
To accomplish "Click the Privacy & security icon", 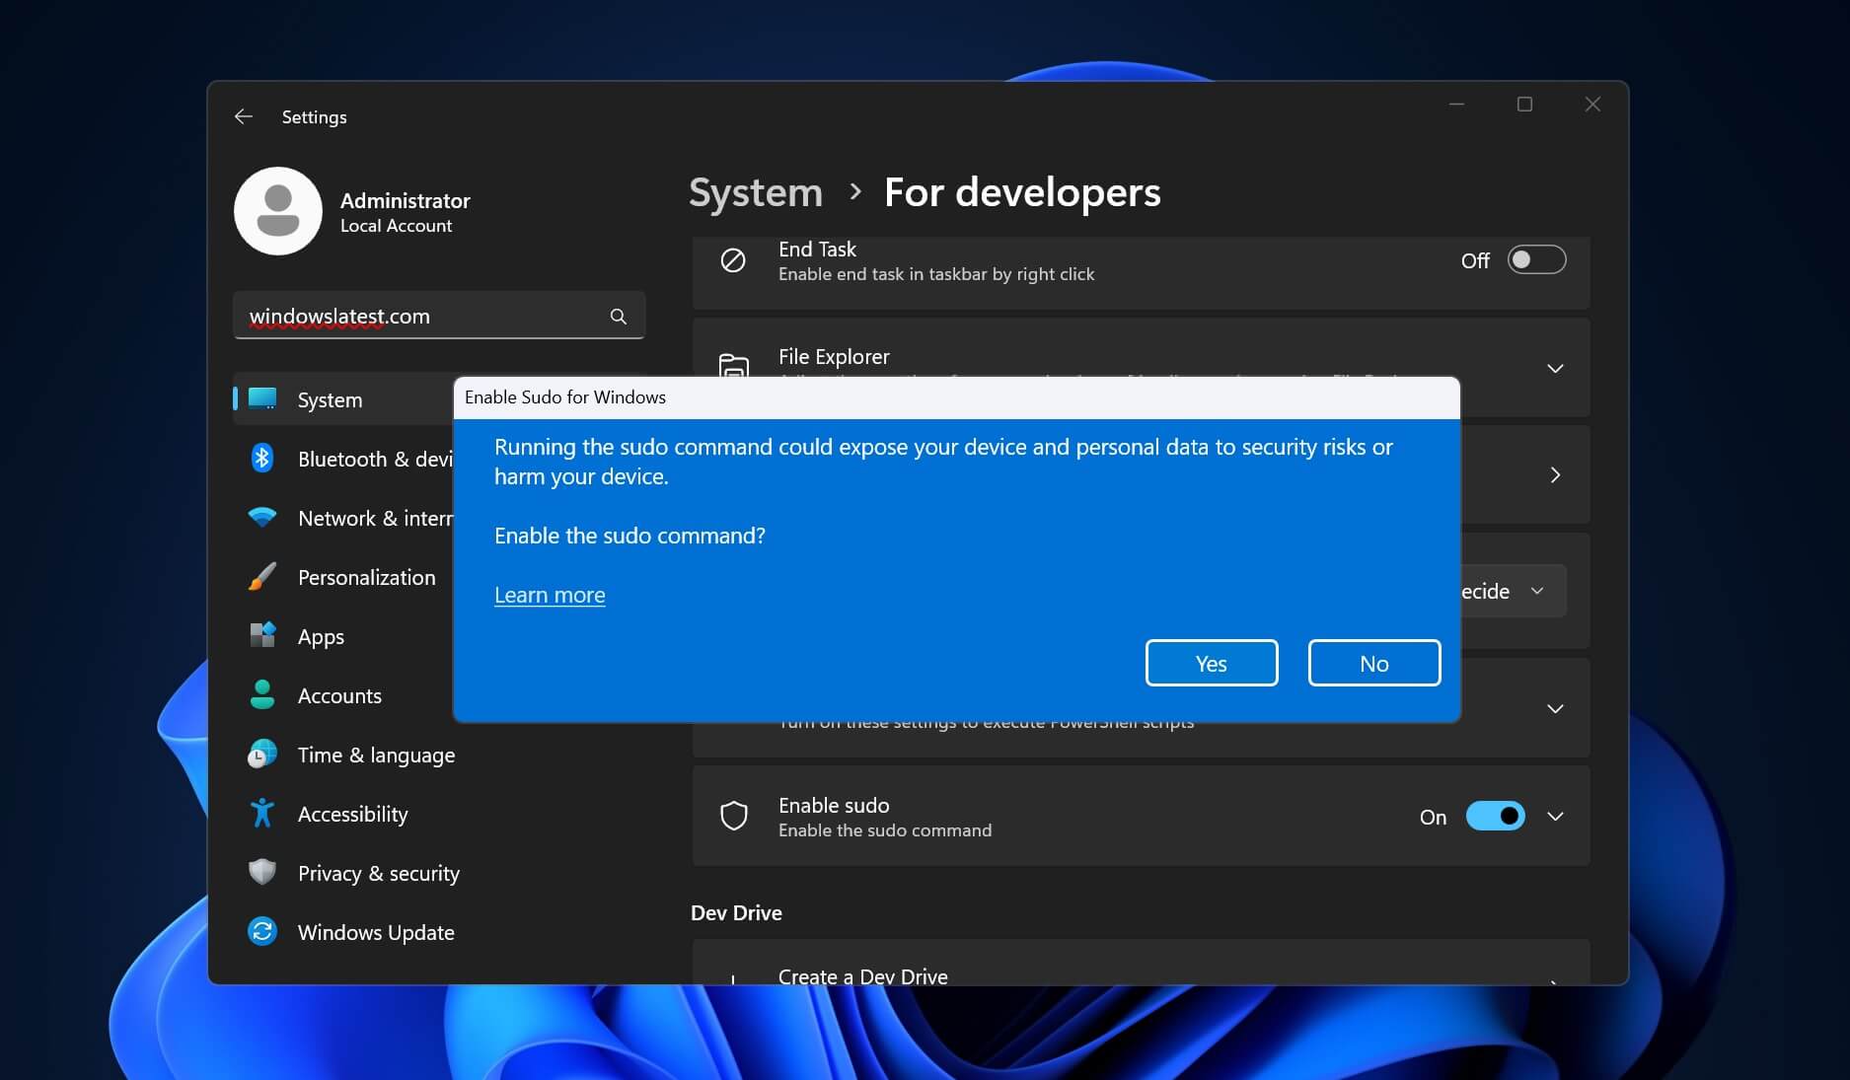I will click(x=261, y=872).
